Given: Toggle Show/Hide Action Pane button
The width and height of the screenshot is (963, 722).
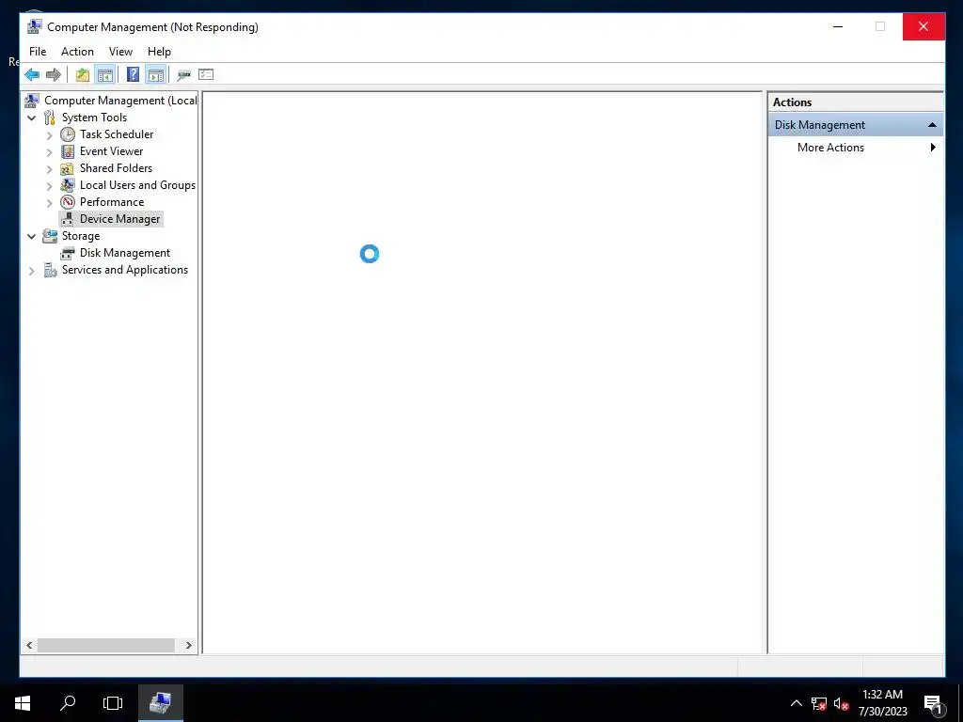Looking at the screenshot, I should click(x=156, y=75).
